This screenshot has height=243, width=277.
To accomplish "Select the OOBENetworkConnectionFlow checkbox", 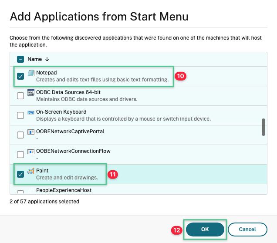I will [x=20, y=155].
